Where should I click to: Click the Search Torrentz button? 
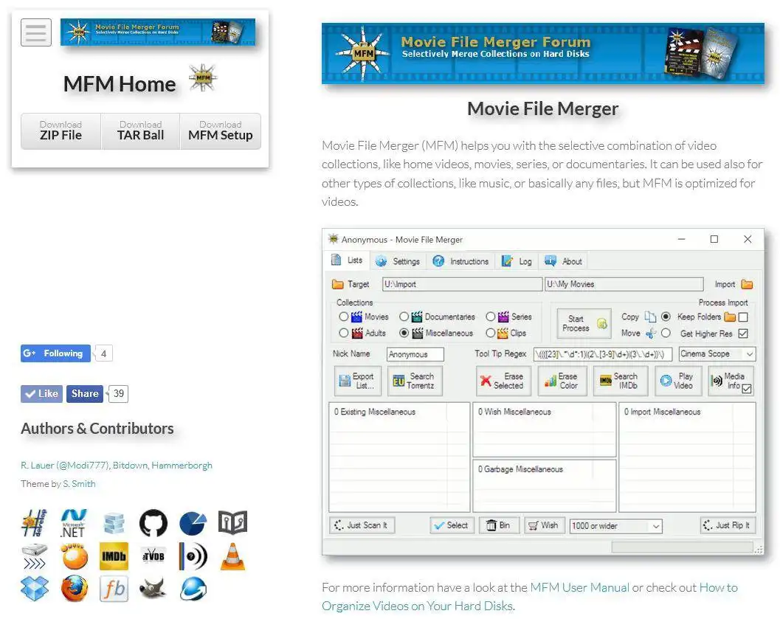pyautogui.click(x=415, y=381)
